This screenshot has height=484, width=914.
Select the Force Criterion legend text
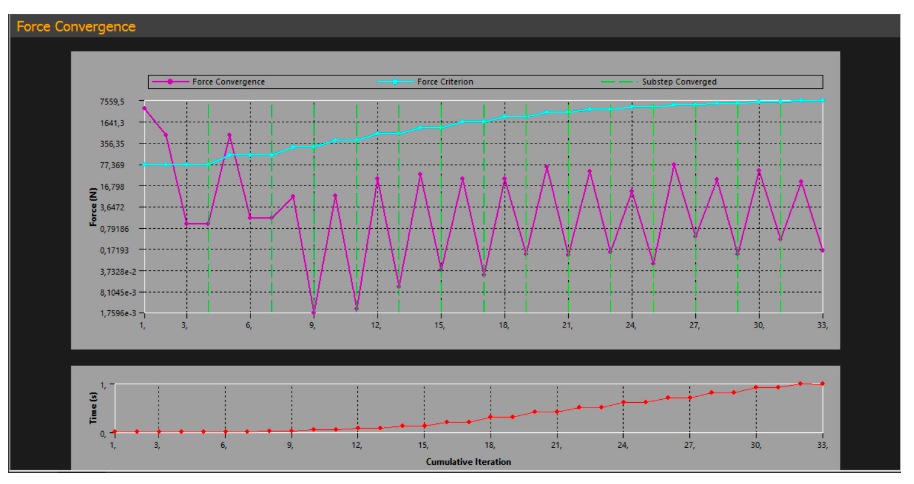click(x=445, y=82)
